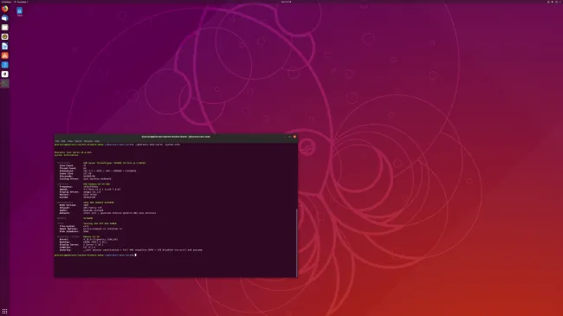Viewport: 563px width, 316px height.
Task: Click the Terminal window title bar
Action: pos(176,137)
